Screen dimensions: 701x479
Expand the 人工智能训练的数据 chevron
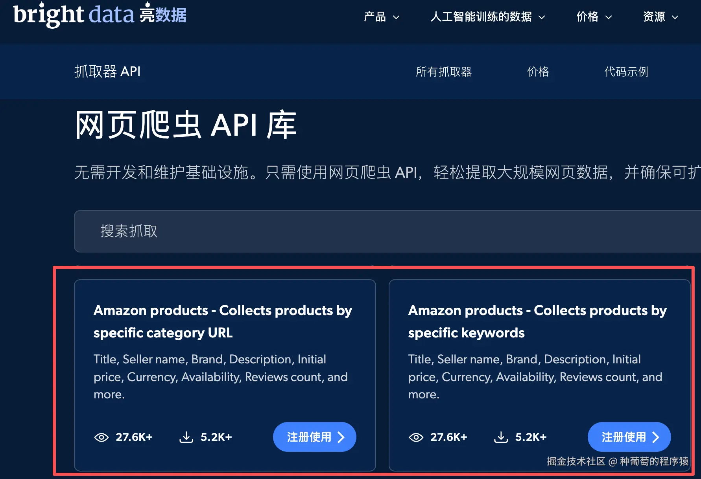pos(542,17)
